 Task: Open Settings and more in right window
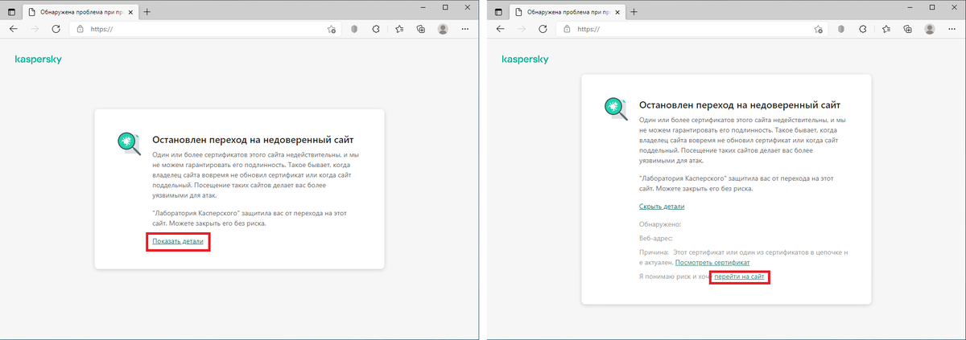[x=952, y=29]
